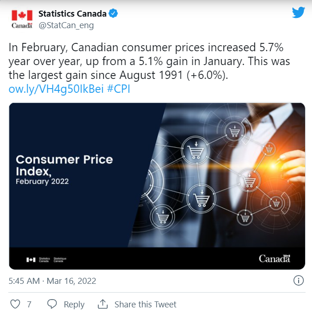Image resolution: width=312 pixels, height=312 pixels.
Task: Select Share this Tweet
Action: (x=146, y=305)
